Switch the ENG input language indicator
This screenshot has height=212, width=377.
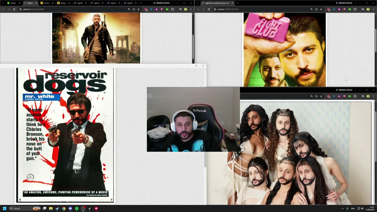tap(353, 208)
